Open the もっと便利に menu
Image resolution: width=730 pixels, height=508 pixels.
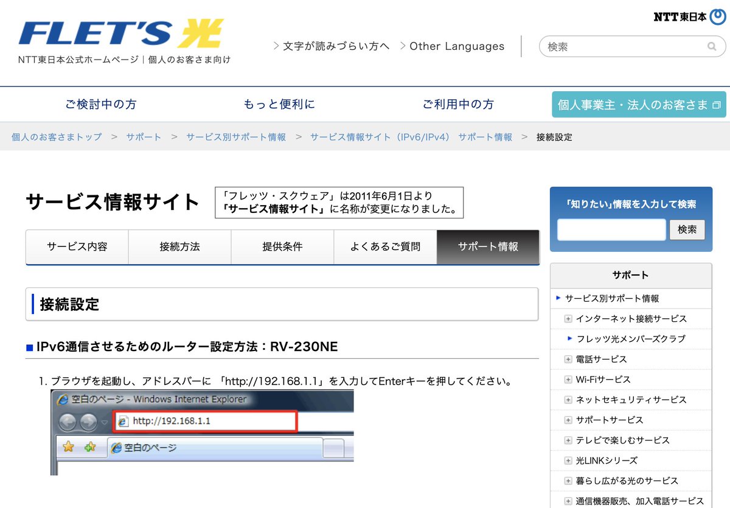coord(279,104)
